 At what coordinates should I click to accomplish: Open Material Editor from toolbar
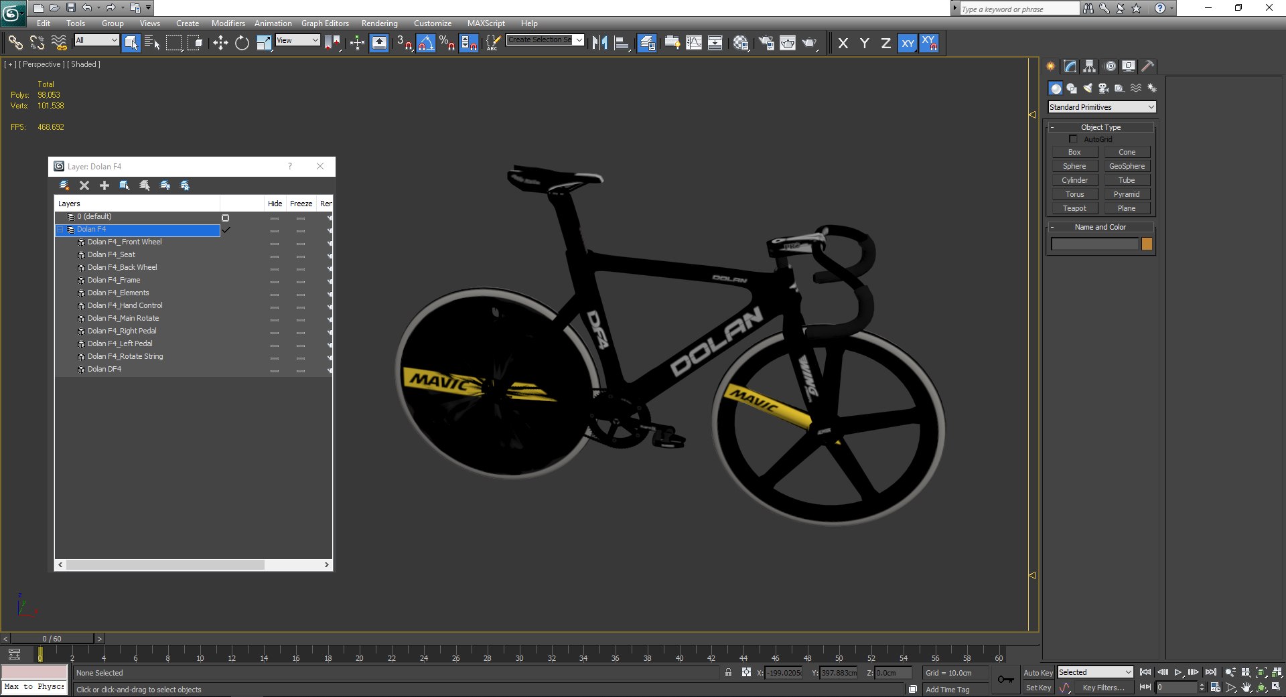tap(740, 43)
